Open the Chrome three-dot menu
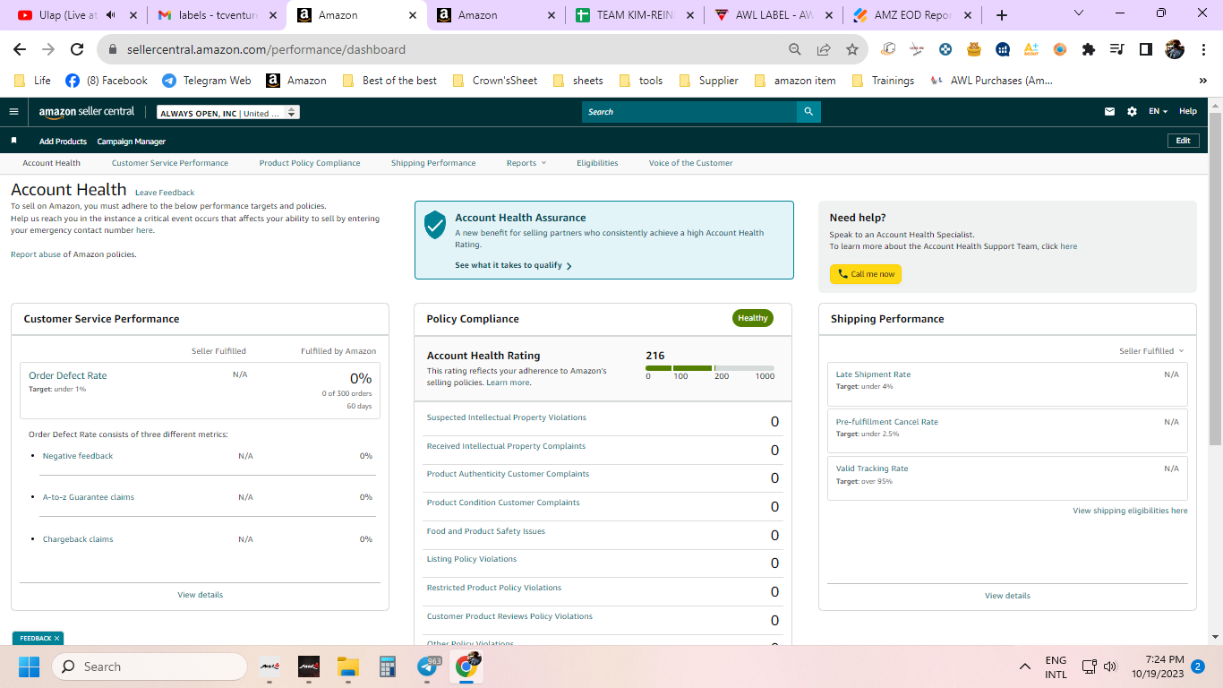The image size is (1223, 688). (x=1203, y=49)
